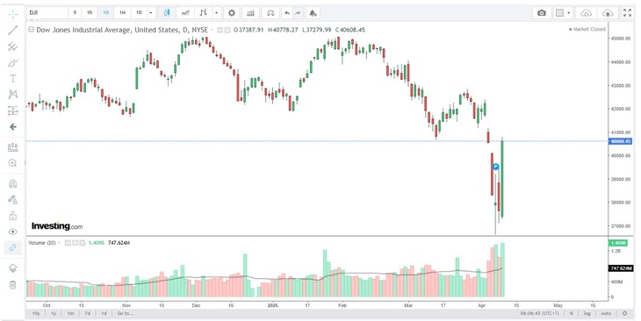Toggle log scale mode
641x321 pixels.
(x=587, y=313)
